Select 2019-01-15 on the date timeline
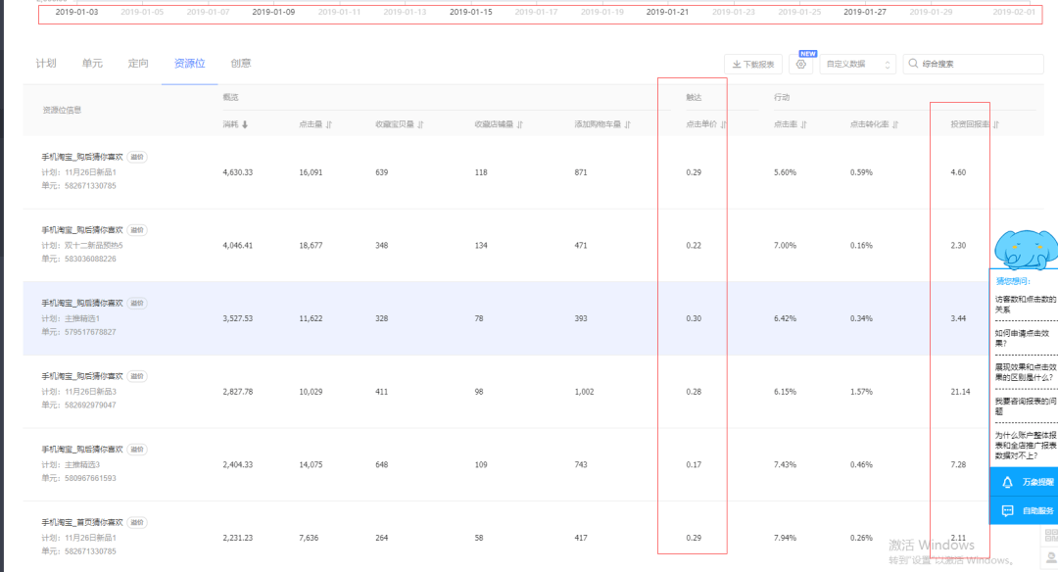Image resolution: width=1058 pixels, height=572 pixels. (x=470, y=12)
